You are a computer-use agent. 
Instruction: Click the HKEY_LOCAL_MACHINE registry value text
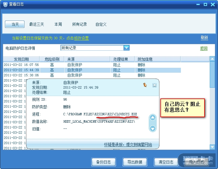click(99, 121)
